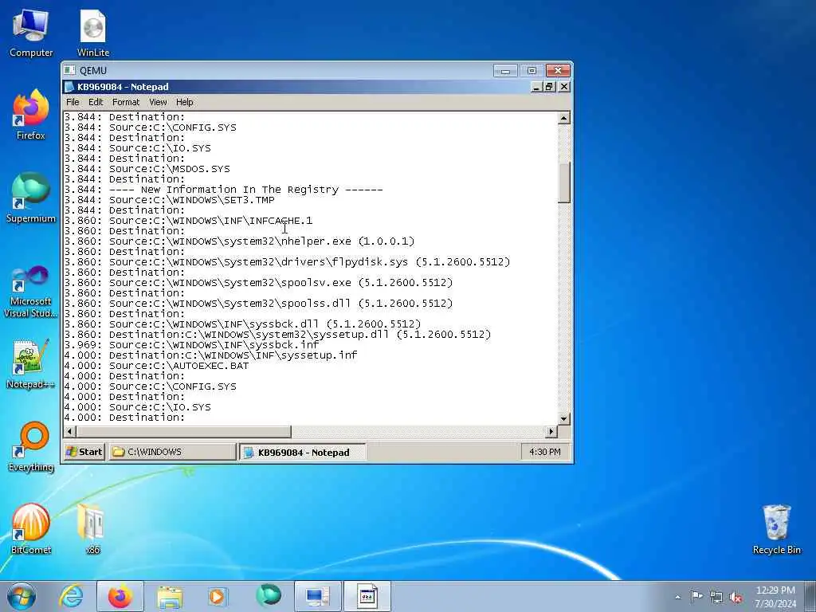
Task: Open the Edit menu in Notepad
Action: point(96,102)
